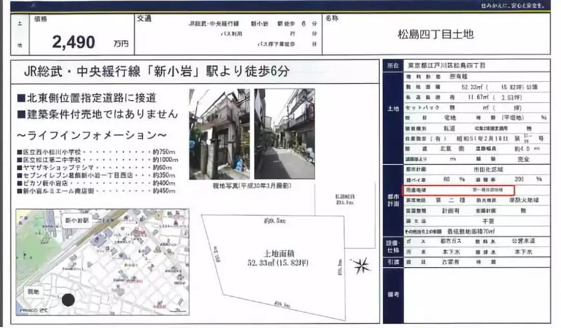Viewport: 561px width, 328px height.
Task: Select the 第二中学校 row 約1000m
Action: (x=97, y=160)
